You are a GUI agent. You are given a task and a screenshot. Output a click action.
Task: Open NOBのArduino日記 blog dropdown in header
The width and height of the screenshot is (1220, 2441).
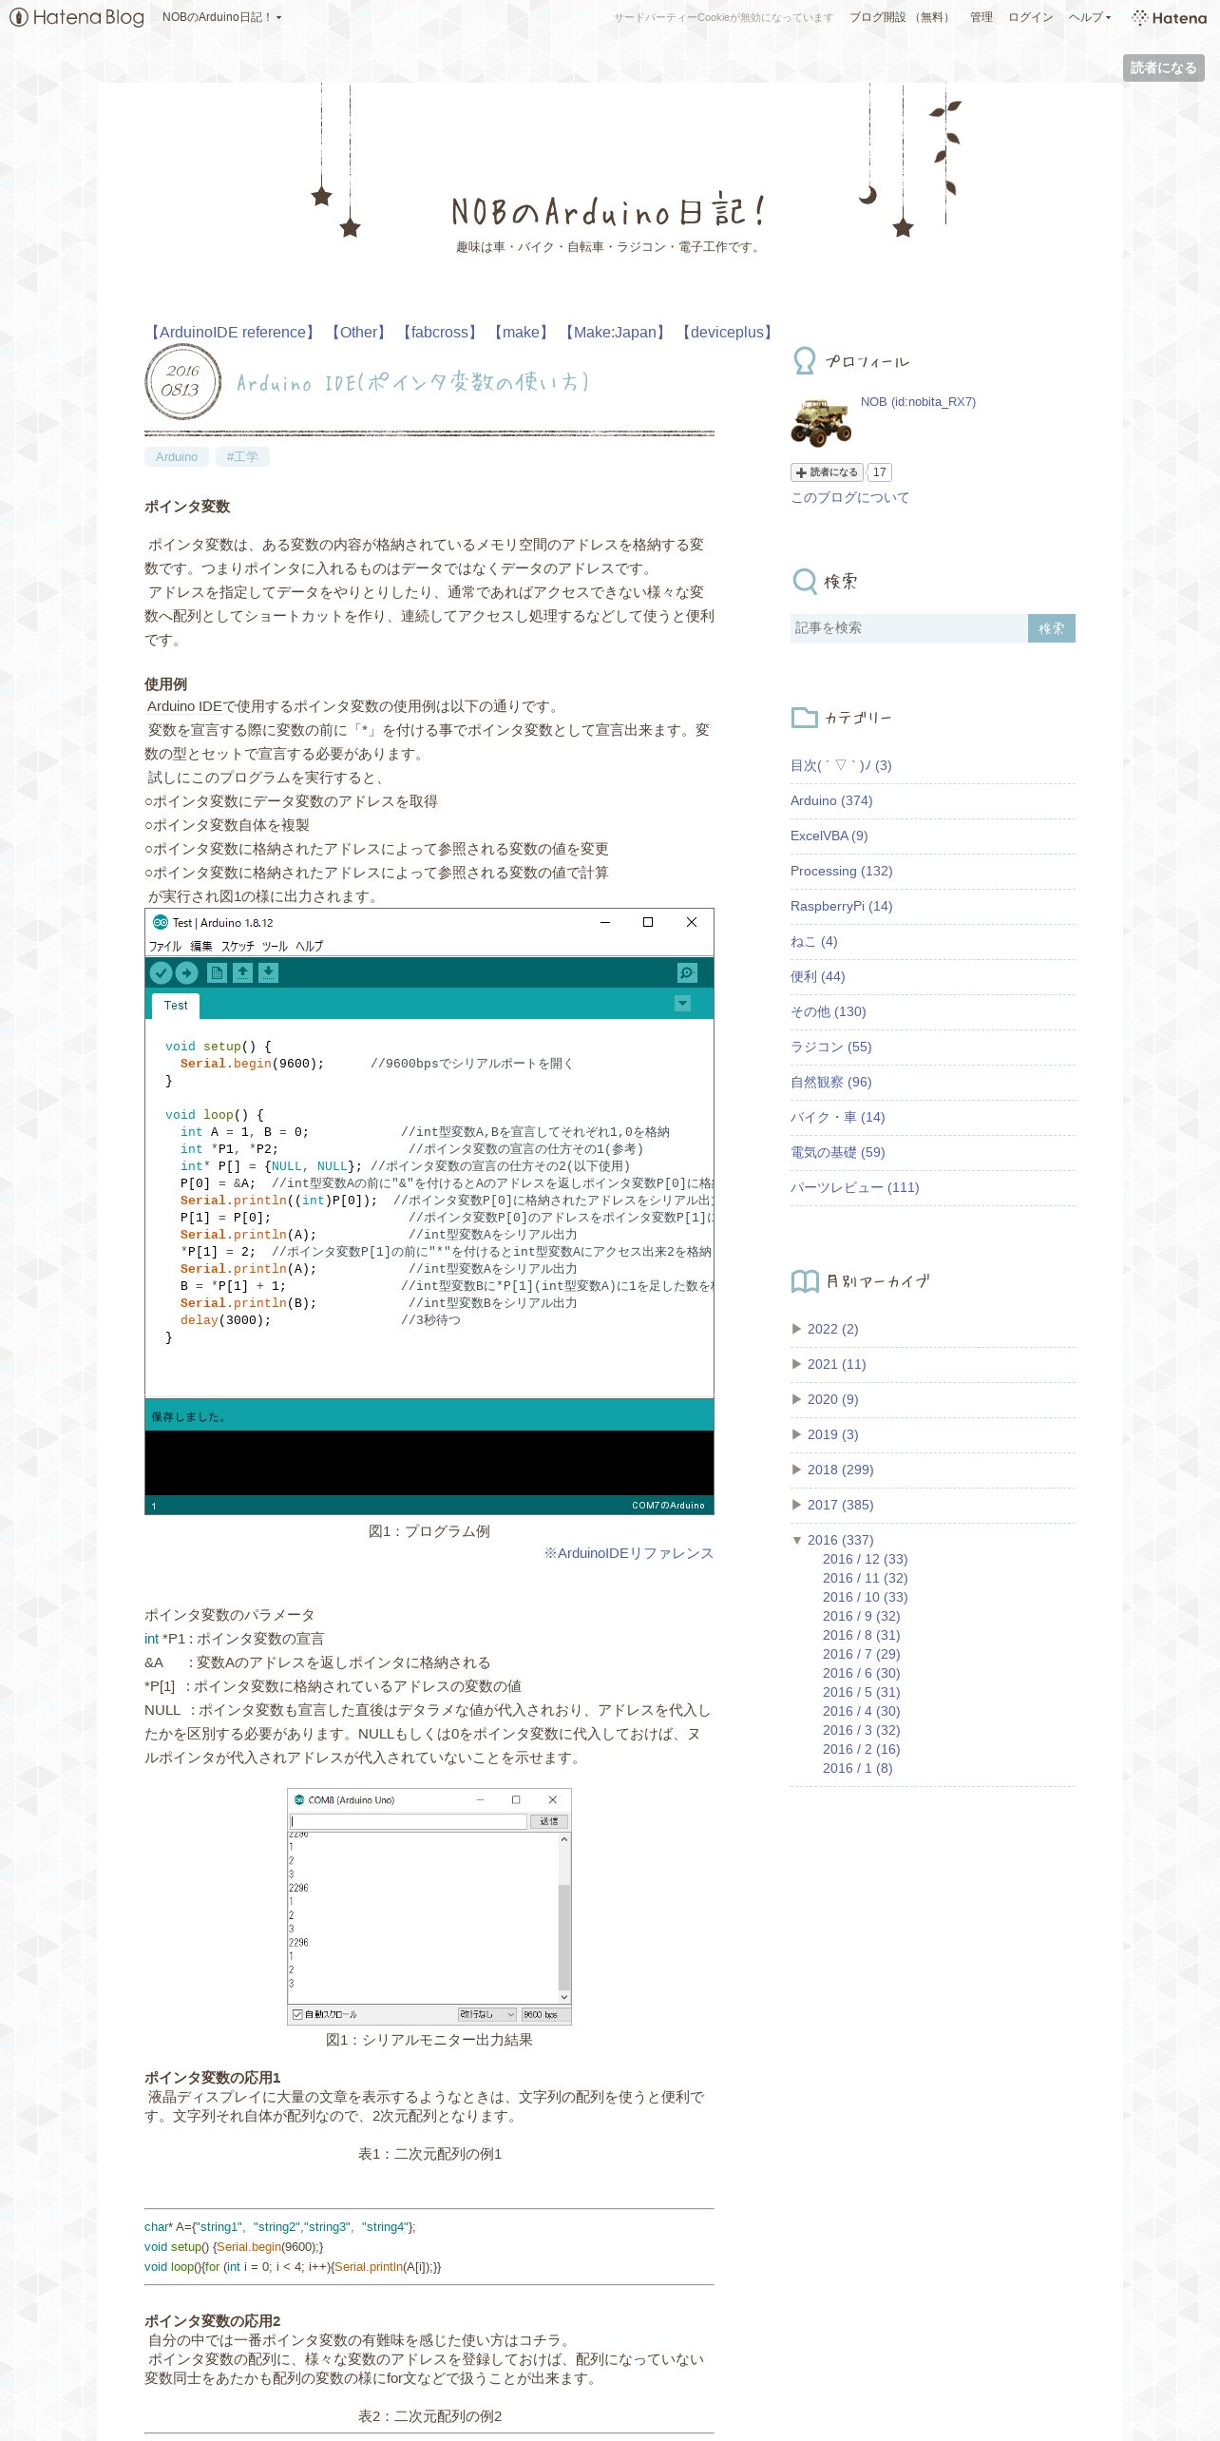click(221, 17)
